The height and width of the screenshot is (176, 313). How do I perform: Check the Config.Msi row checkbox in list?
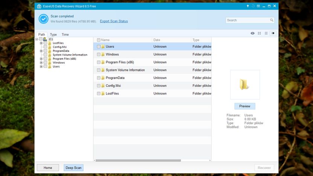99,85
